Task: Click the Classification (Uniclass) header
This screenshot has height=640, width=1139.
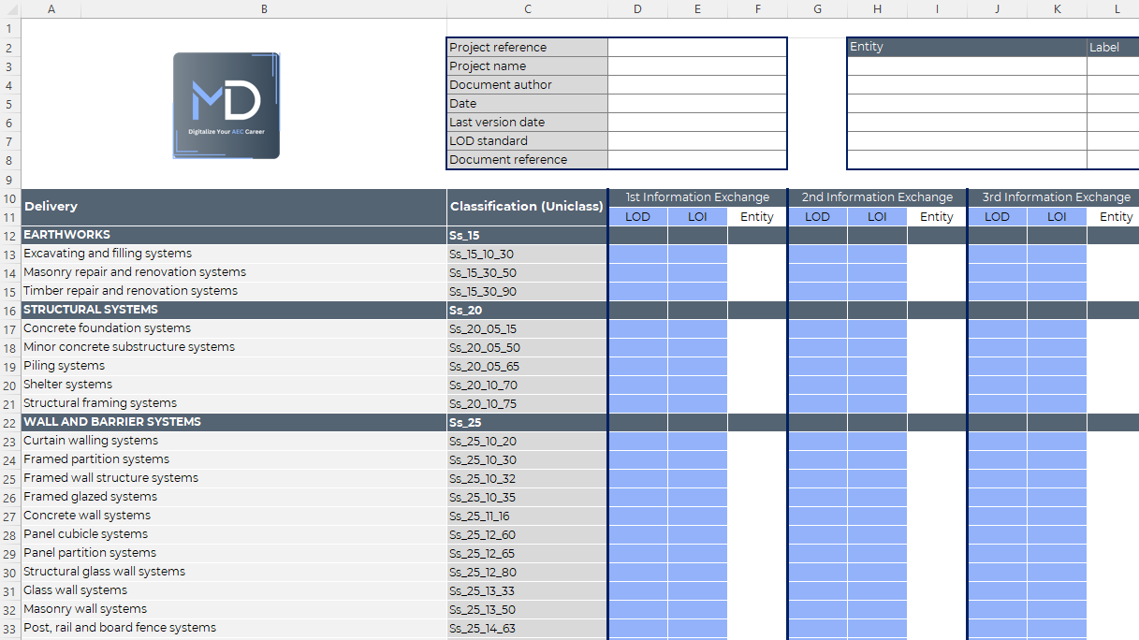Action: point(527,207)
